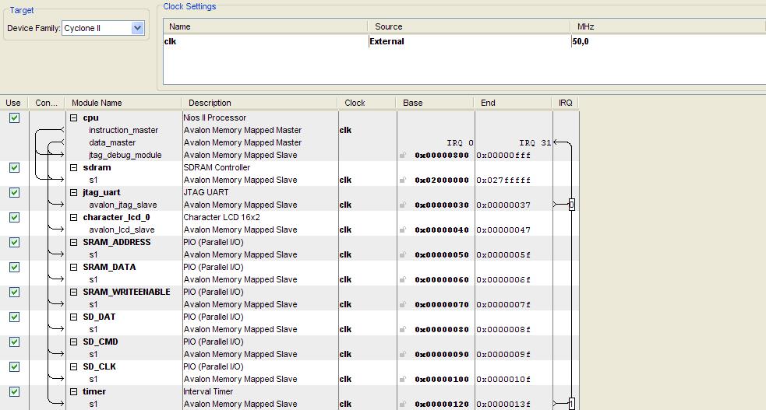Viewport: 766px width, 410px height.
Task: Click the End column header
Action: click(513, 103)
